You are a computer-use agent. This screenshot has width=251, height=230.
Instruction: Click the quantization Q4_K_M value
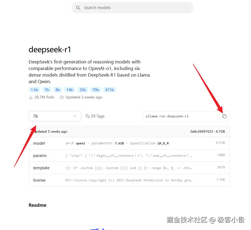pos(163,143)
